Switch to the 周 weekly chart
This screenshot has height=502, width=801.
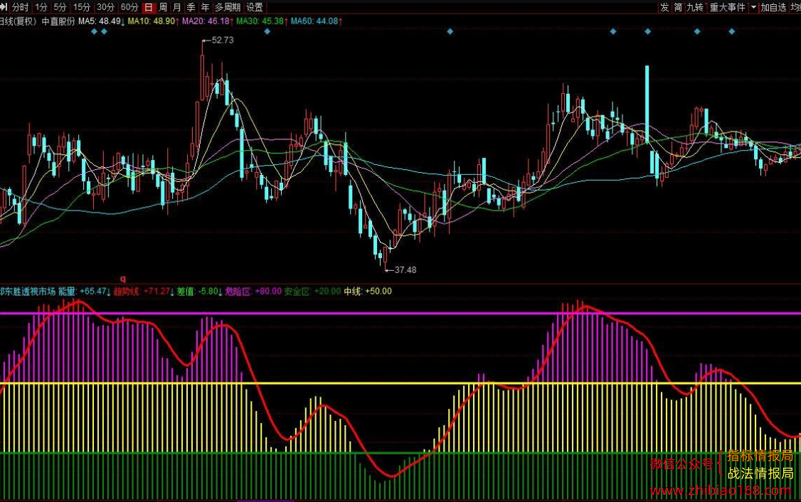click(x=162, y=7)
